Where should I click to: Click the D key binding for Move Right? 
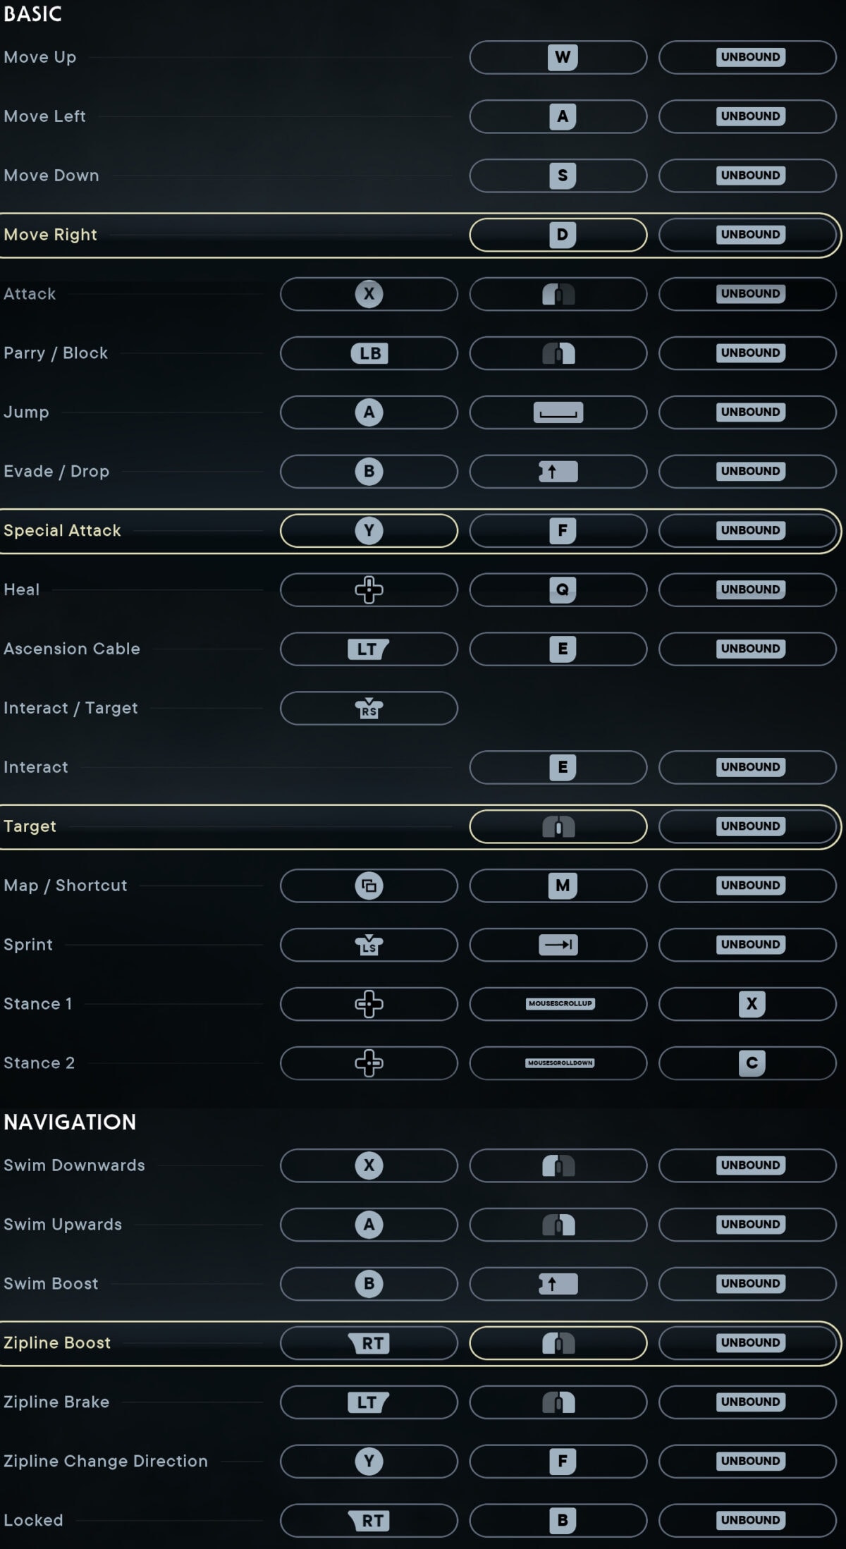[x=558, y=235]
